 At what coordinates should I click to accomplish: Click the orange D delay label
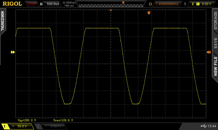(x=150, y=4)
